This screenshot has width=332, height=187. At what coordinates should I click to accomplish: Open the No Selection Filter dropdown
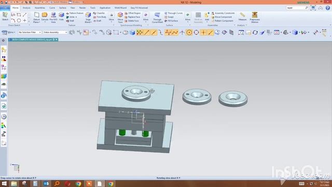30,32
